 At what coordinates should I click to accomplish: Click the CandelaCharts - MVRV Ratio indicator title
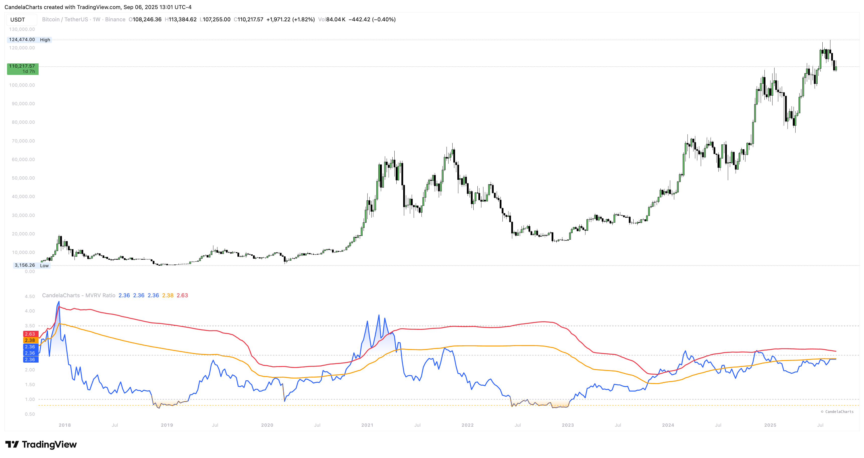[x=78, y=295]
